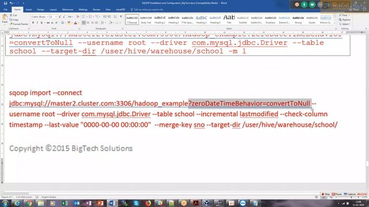Switch to the Insert ribbon tab
The image size is (369, 207).
coord(29,10)
